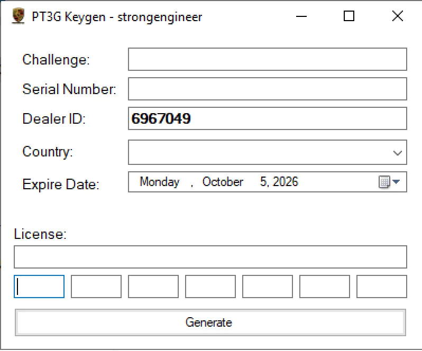422x351 pixels.
Task: Focus the second small license segment box
Action: coord(96,287)
